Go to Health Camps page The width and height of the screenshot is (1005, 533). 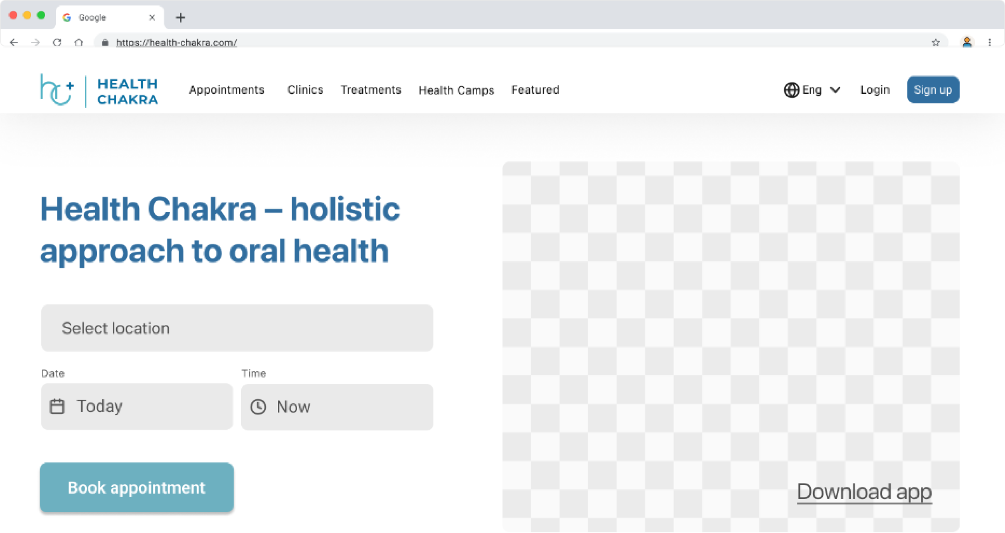456,90
